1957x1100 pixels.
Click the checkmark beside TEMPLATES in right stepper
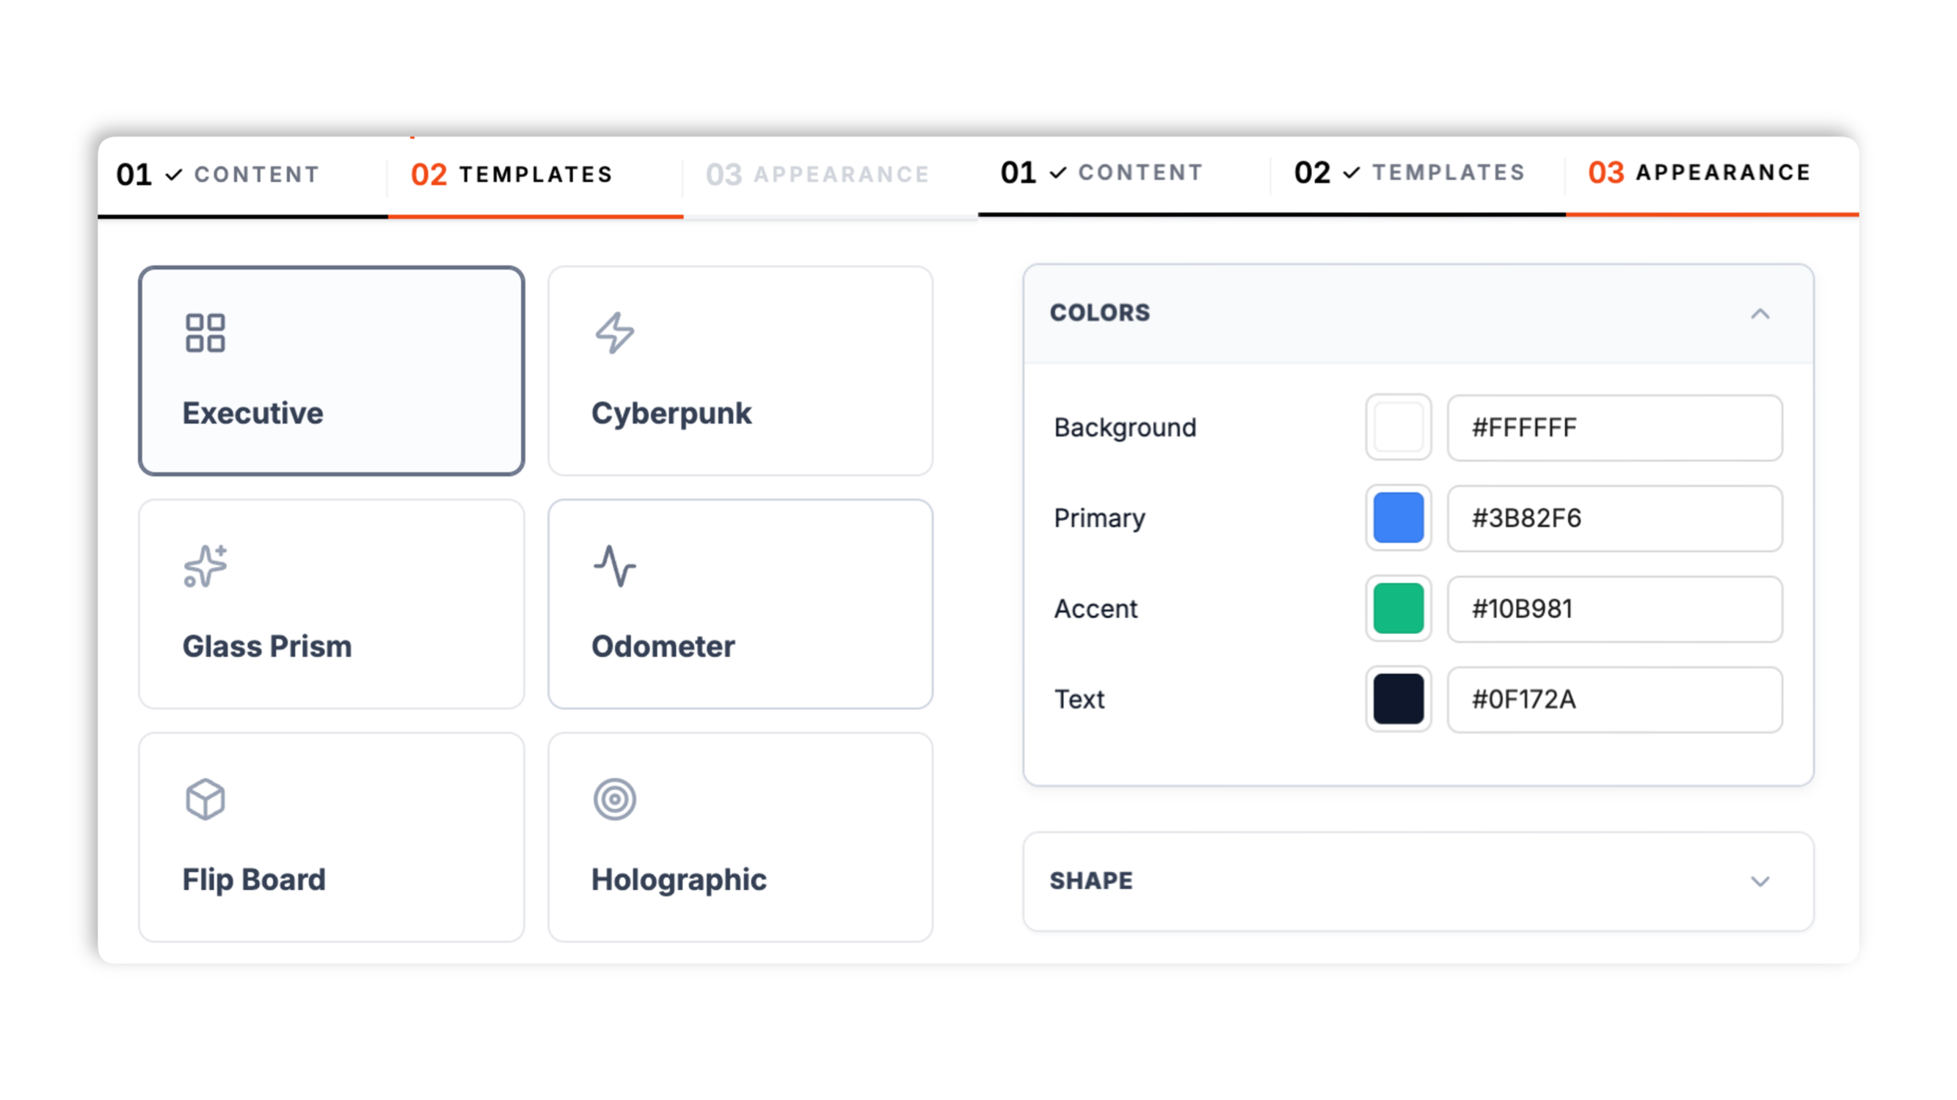1351,173
